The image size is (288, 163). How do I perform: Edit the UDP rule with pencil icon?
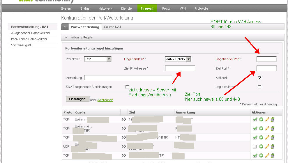[267, 146]
